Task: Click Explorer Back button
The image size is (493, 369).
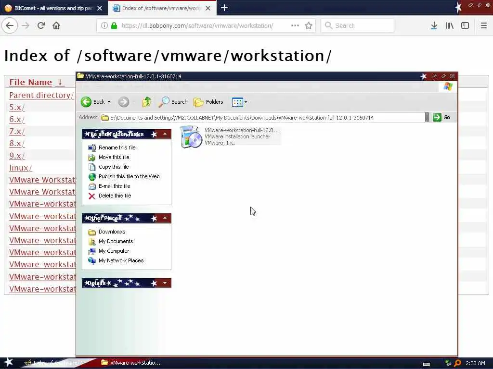Action: pos(93,102)
